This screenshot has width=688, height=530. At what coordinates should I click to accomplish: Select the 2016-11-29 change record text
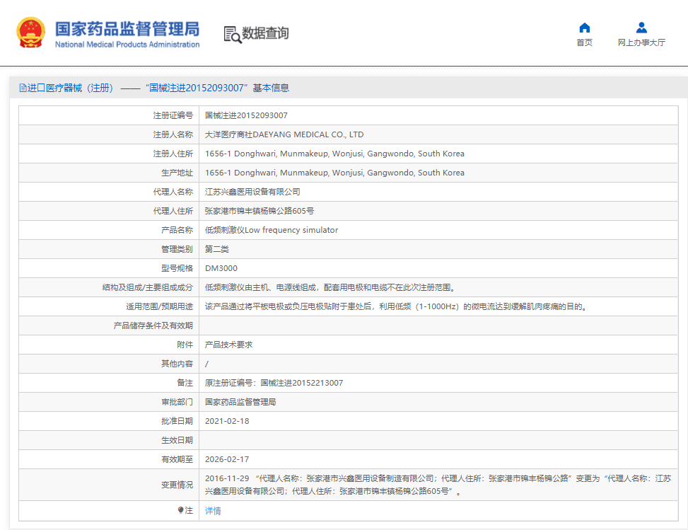point(438,485)
